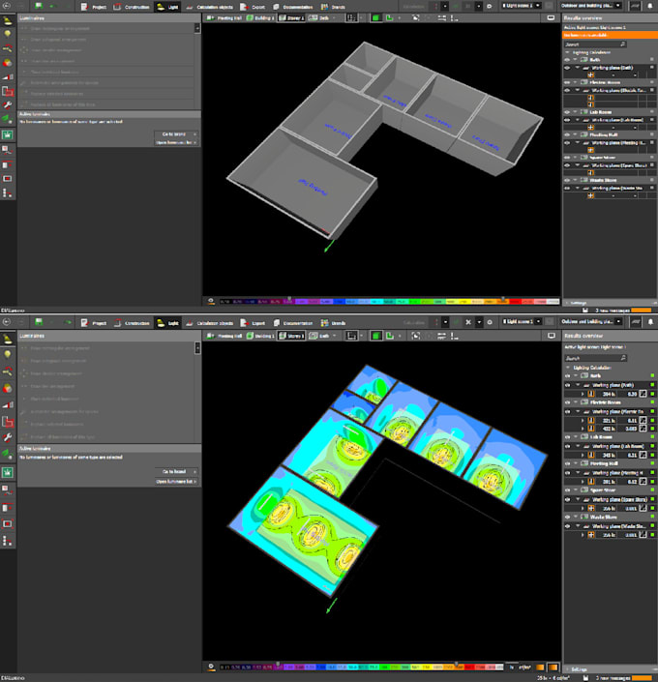Open Export tab in lower window
Screen dimensions: 658x682
(253, 323)
